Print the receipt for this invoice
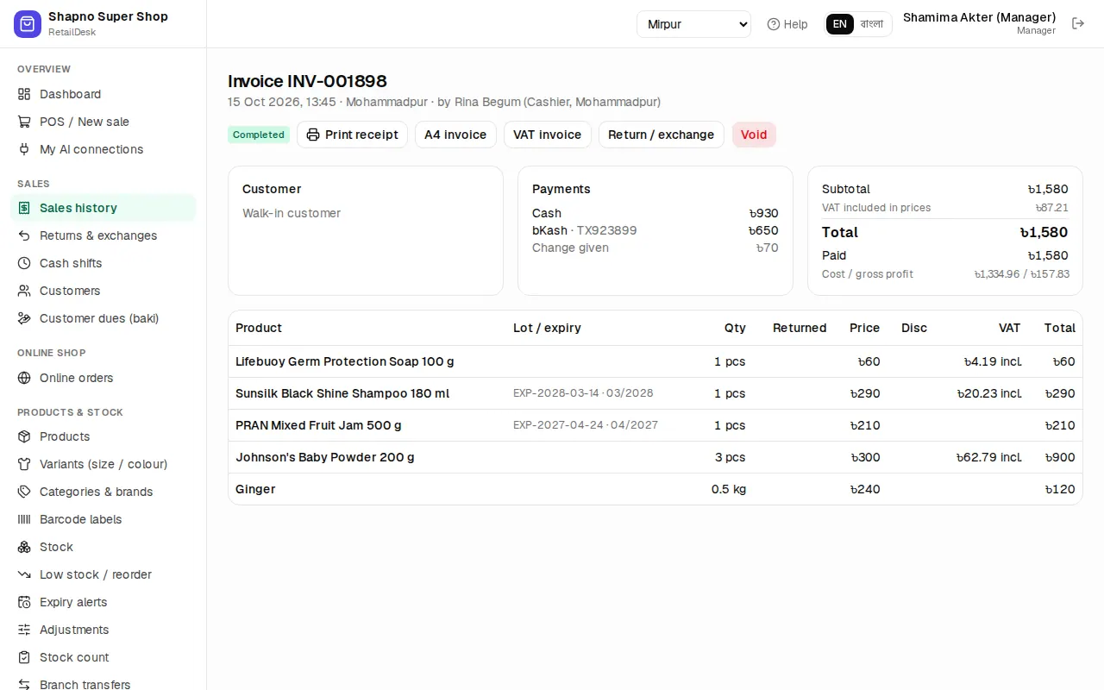This screenshot has height=690, width=1104. point(352,135)
